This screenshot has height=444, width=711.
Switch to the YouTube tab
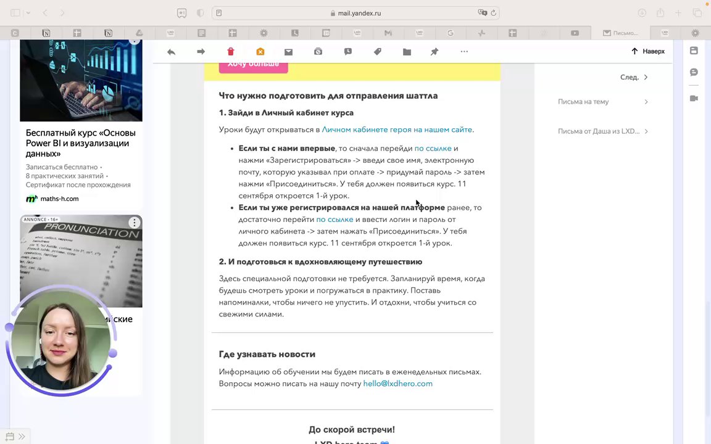575,33
